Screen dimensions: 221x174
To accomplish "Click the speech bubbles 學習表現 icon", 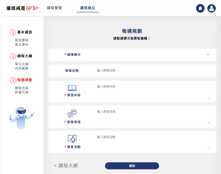I will coord(72,114).
